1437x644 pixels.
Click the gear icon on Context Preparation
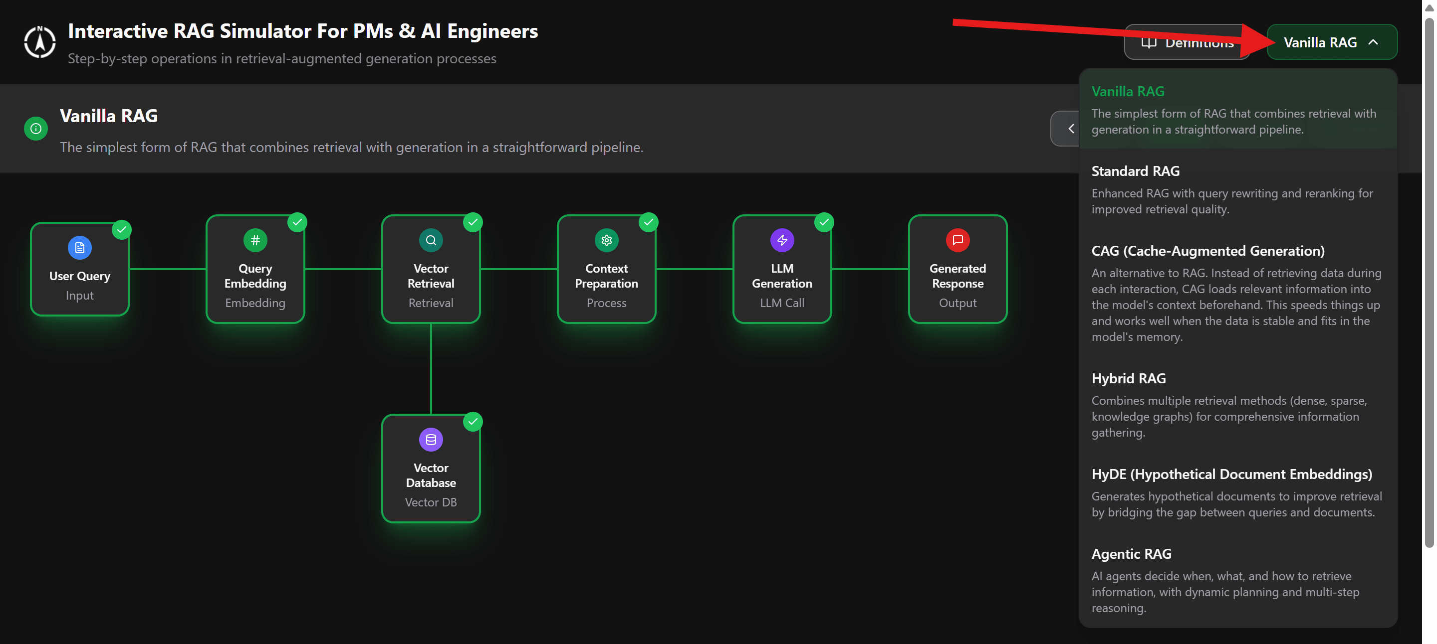tap(606, 240)
